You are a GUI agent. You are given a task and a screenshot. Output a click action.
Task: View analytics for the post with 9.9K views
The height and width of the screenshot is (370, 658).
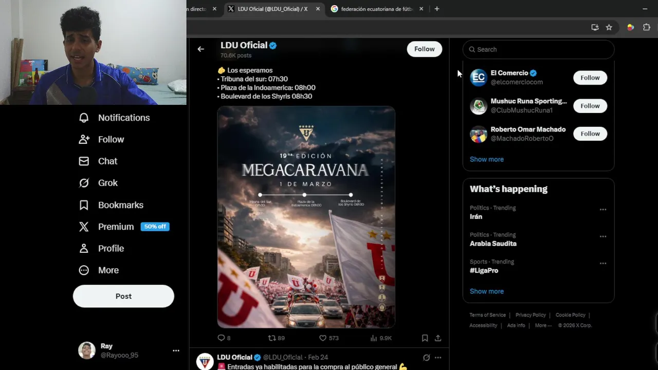click(381, 338)
